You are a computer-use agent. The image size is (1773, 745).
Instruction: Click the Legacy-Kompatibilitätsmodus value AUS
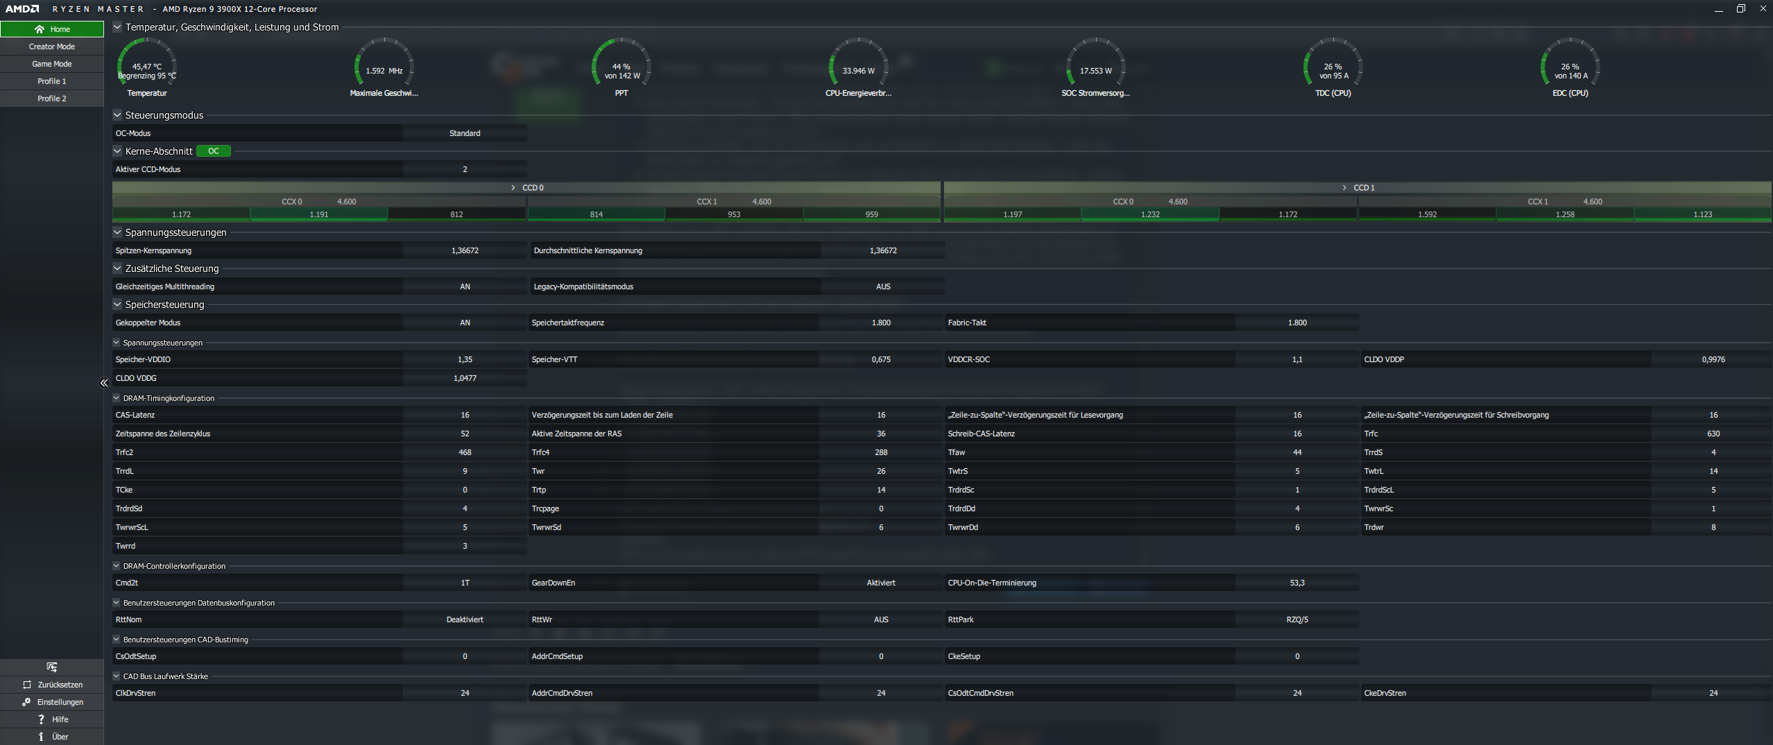click(x=883, y=286)
